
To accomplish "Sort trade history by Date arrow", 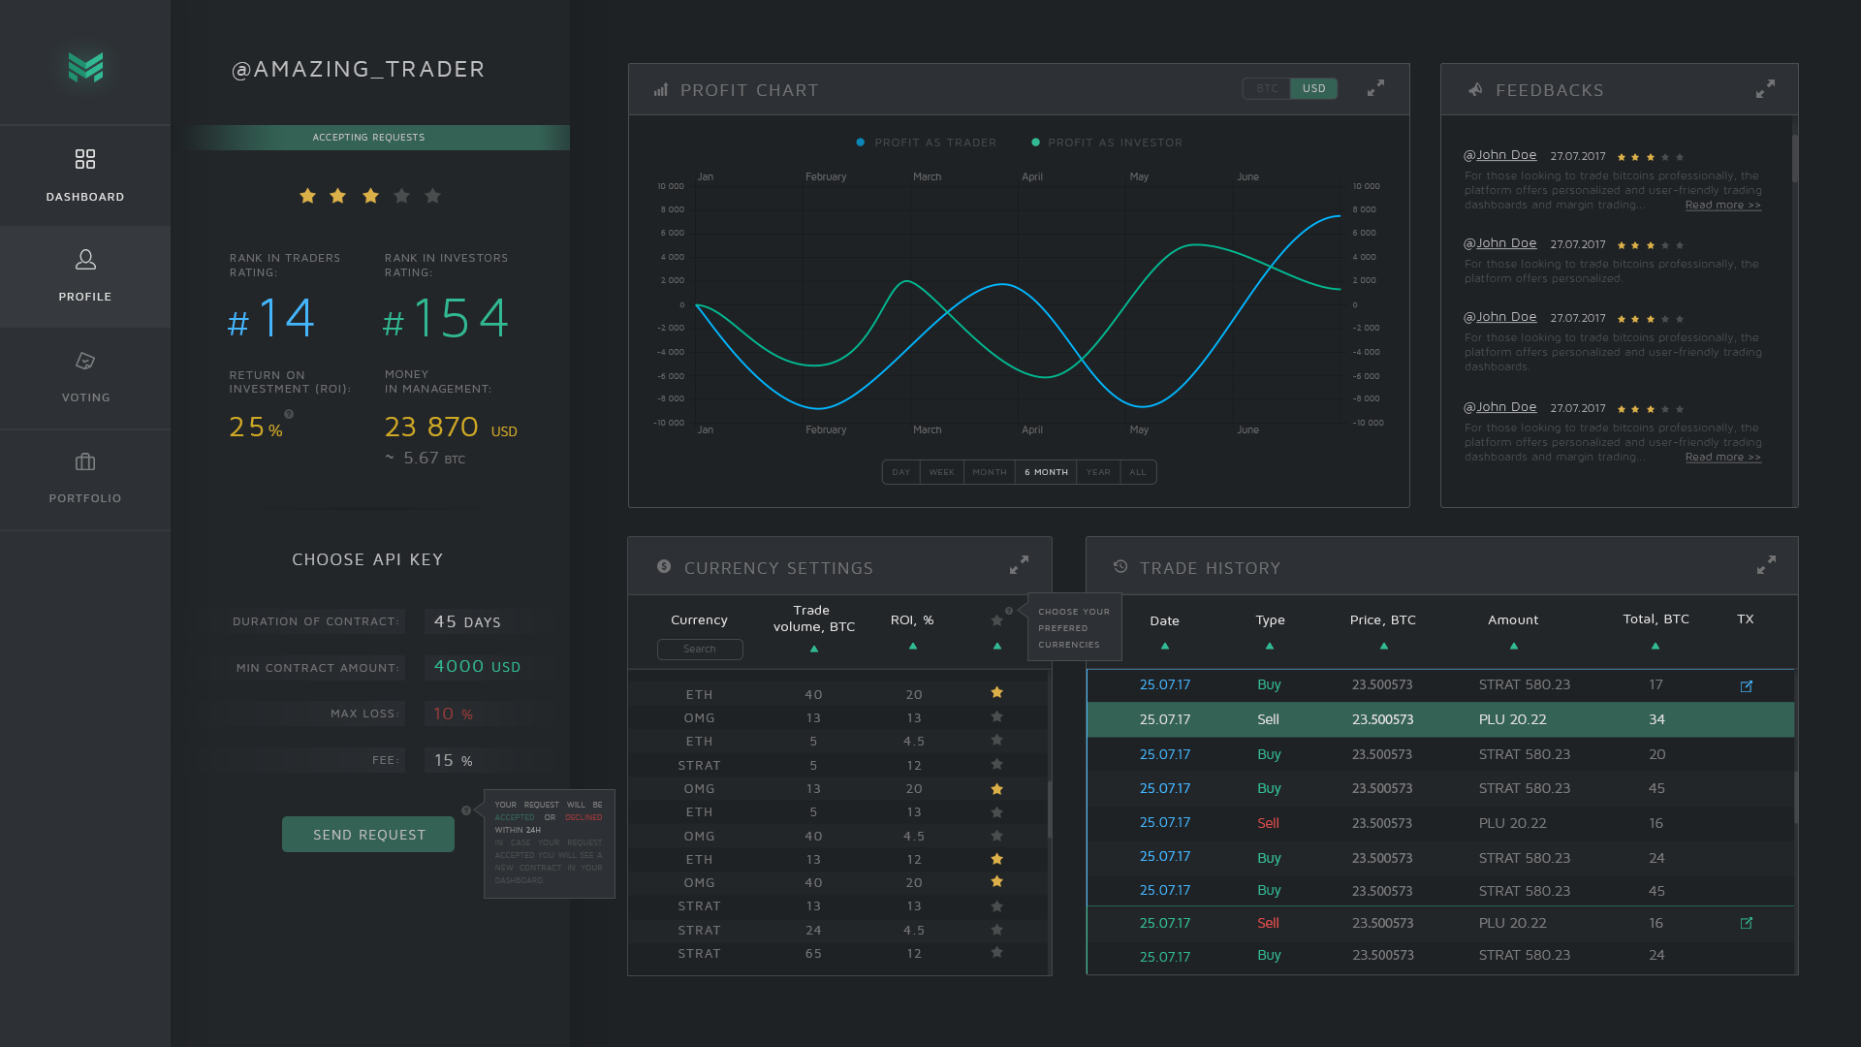I will (x=1164, y=646).
